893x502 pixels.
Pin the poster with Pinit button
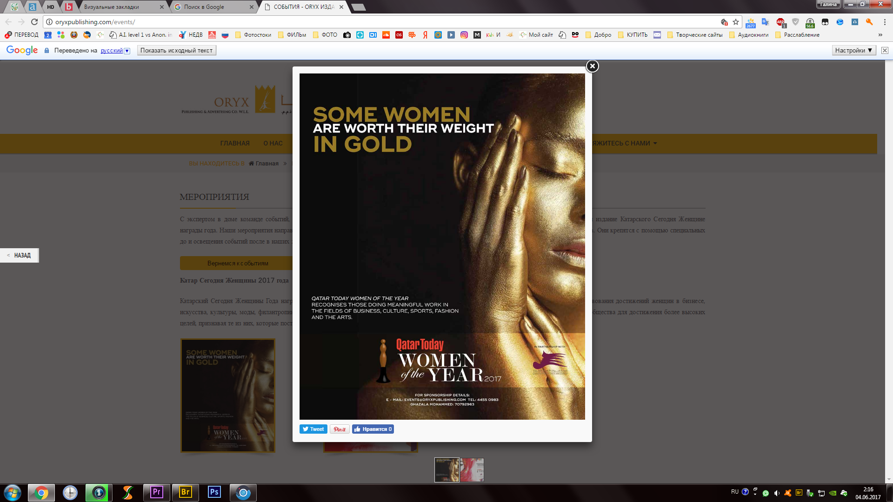pos(340,429)
